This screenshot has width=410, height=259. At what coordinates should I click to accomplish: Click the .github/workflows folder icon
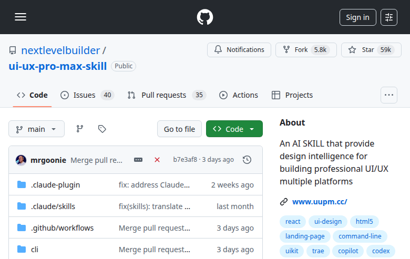22,228
